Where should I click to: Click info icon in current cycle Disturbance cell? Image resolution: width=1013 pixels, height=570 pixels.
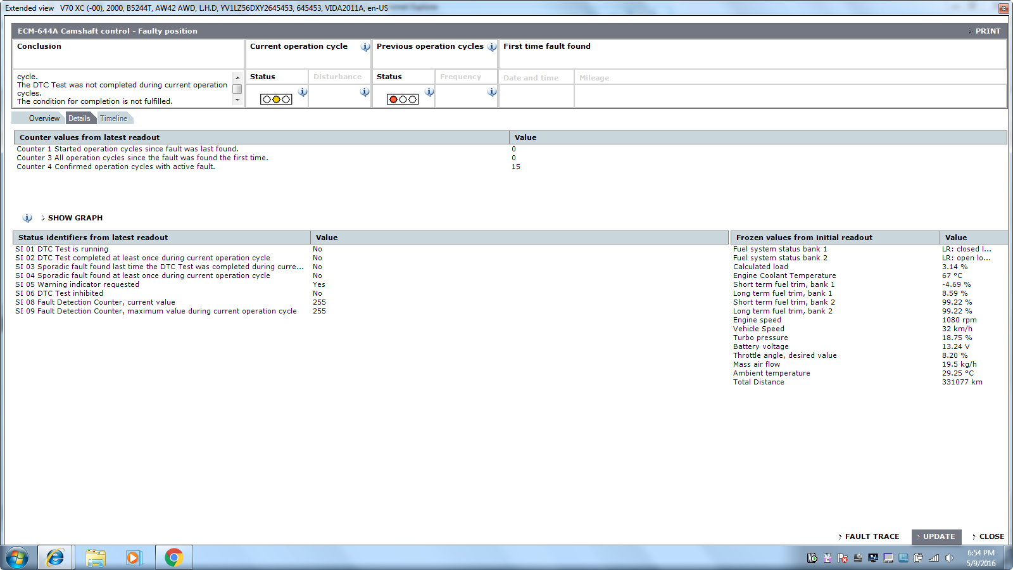pyautogui.click(x=365, y=92)
